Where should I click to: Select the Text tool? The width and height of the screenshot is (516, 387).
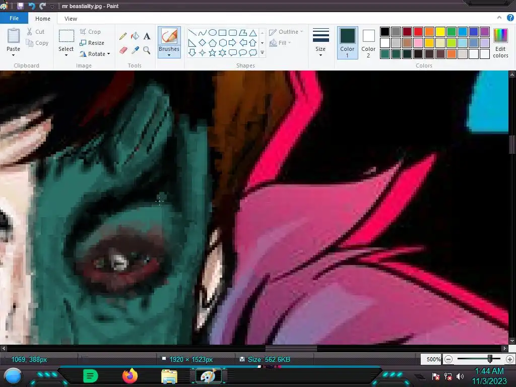pyautogui.click(x=147, y=36)
